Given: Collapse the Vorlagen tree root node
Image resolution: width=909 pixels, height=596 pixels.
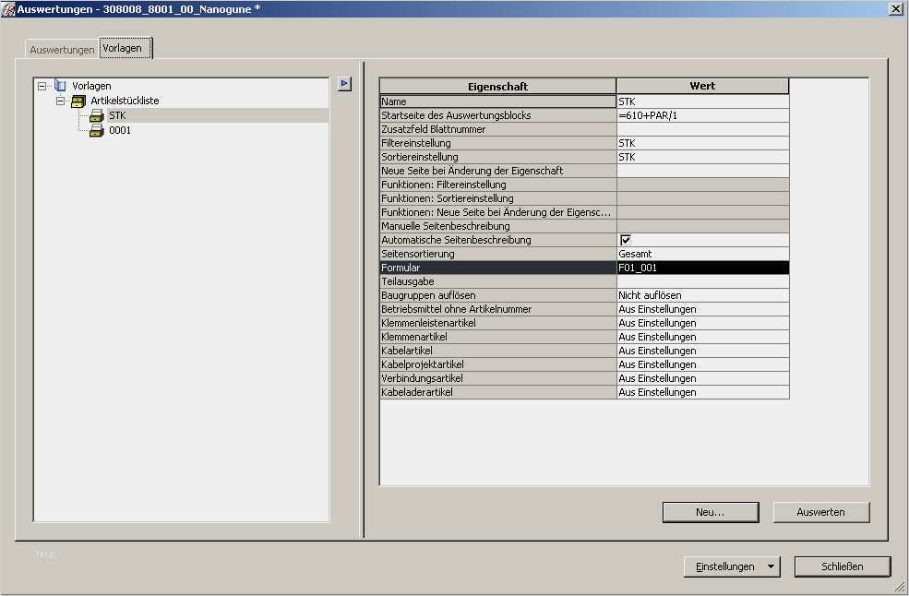Looking at the screenshot, I should click(42, 86).
